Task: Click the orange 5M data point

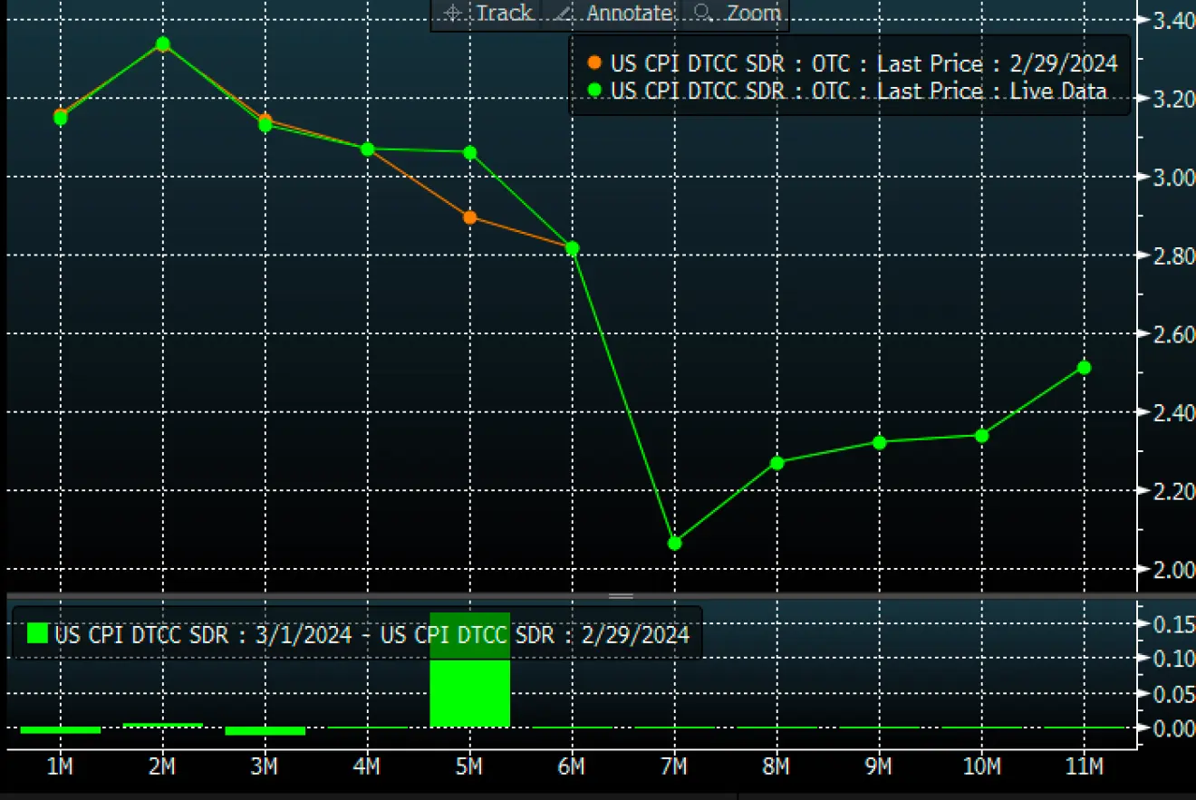Action: tap(470, 217)
